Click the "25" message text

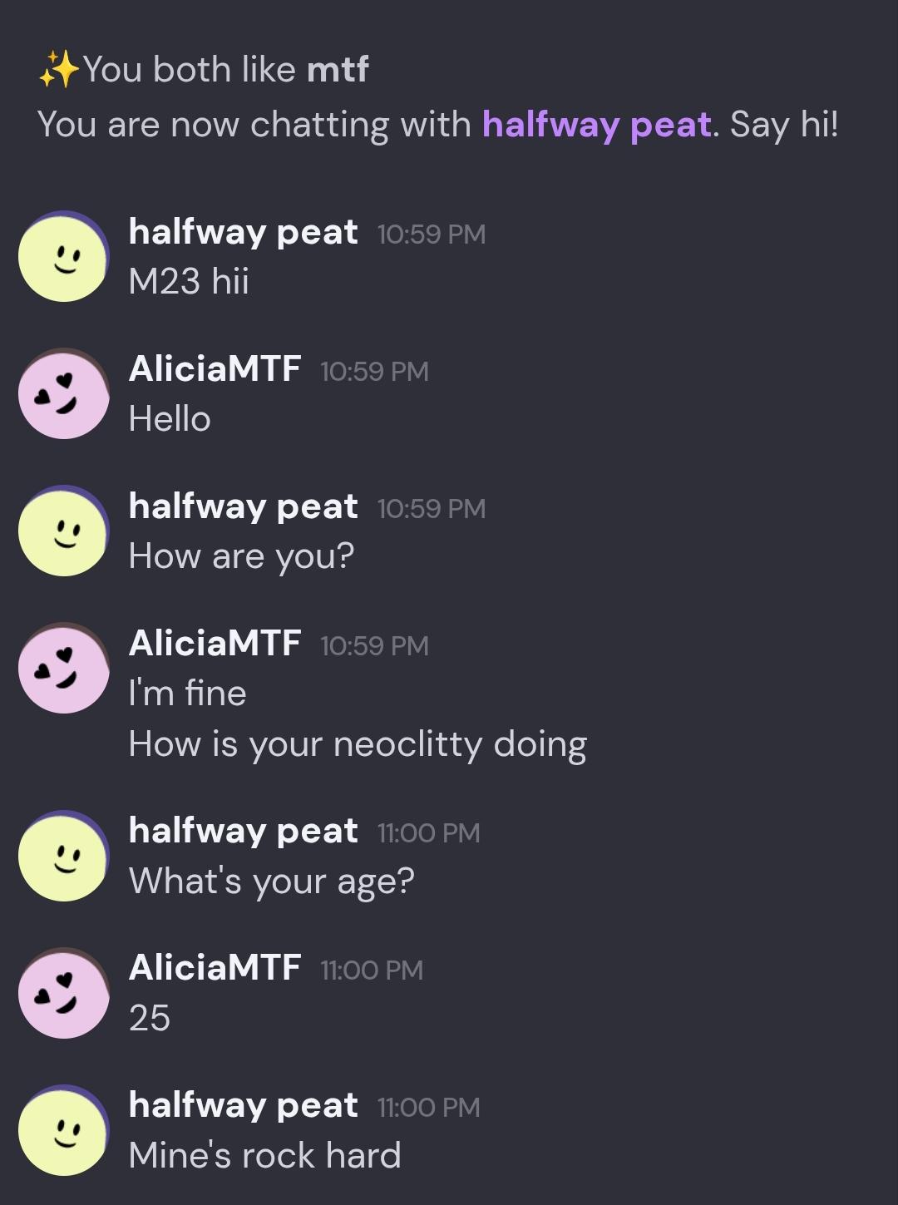point(150,1018)
